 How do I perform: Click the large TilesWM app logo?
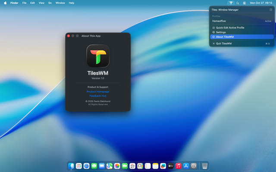coord(98,56)
